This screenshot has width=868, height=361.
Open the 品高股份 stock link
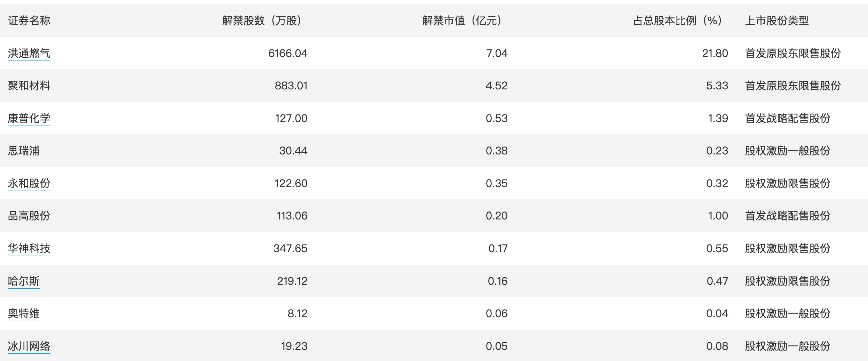click(29, 216)
